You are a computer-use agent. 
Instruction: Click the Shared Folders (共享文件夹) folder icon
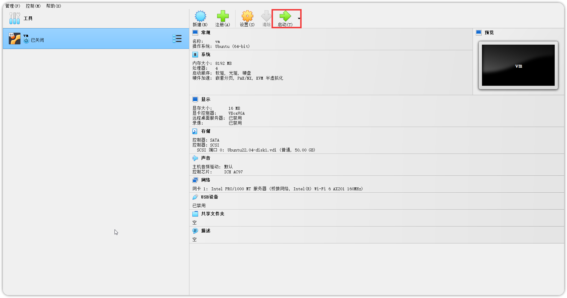point(195,214)
